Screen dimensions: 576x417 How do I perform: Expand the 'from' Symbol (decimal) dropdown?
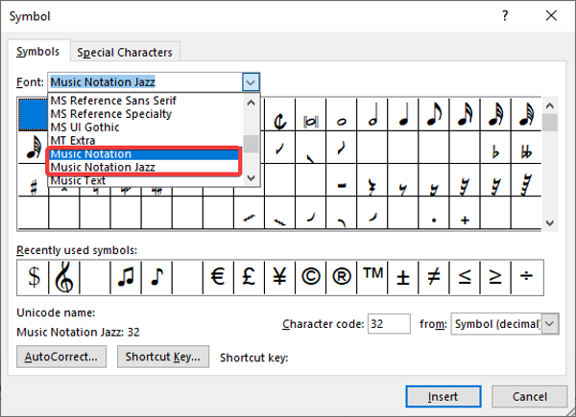click(x=550, y=325)
